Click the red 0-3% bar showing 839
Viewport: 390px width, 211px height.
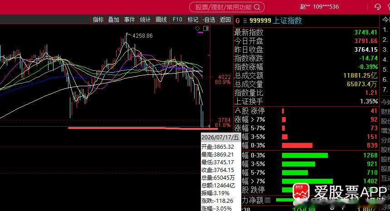(297, 145)
